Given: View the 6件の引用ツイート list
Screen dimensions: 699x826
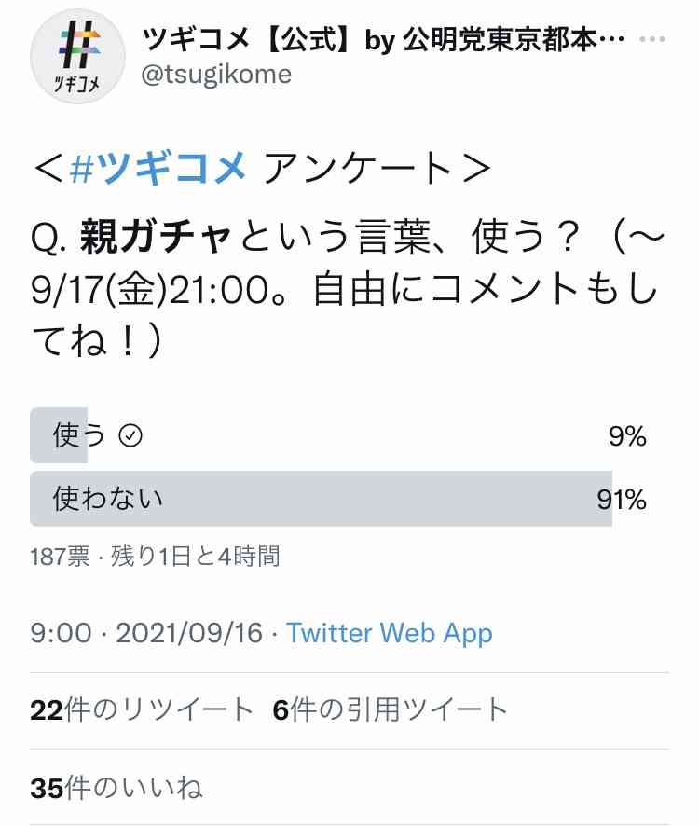Looking at the screenshot, I should tap(391, 709).
